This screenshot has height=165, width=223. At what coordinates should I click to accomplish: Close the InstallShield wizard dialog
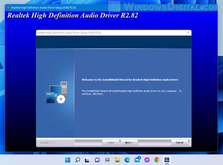click(188, 32)
